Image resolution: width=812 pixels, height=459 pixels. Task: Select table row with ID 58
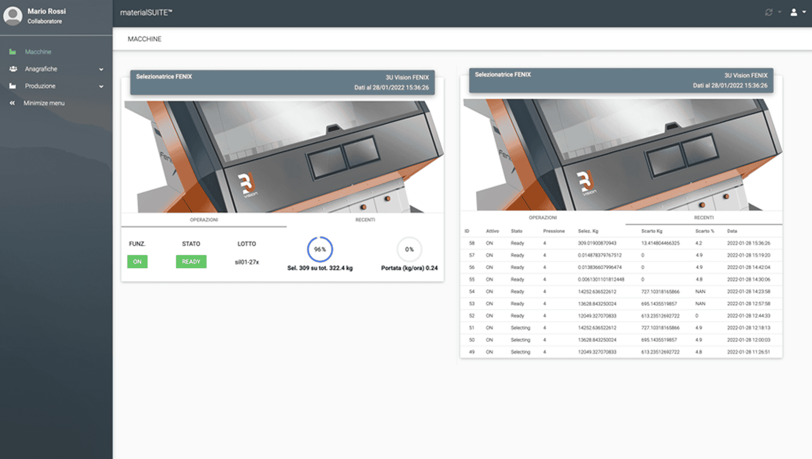pyautogui.click(x=621, y=243)
